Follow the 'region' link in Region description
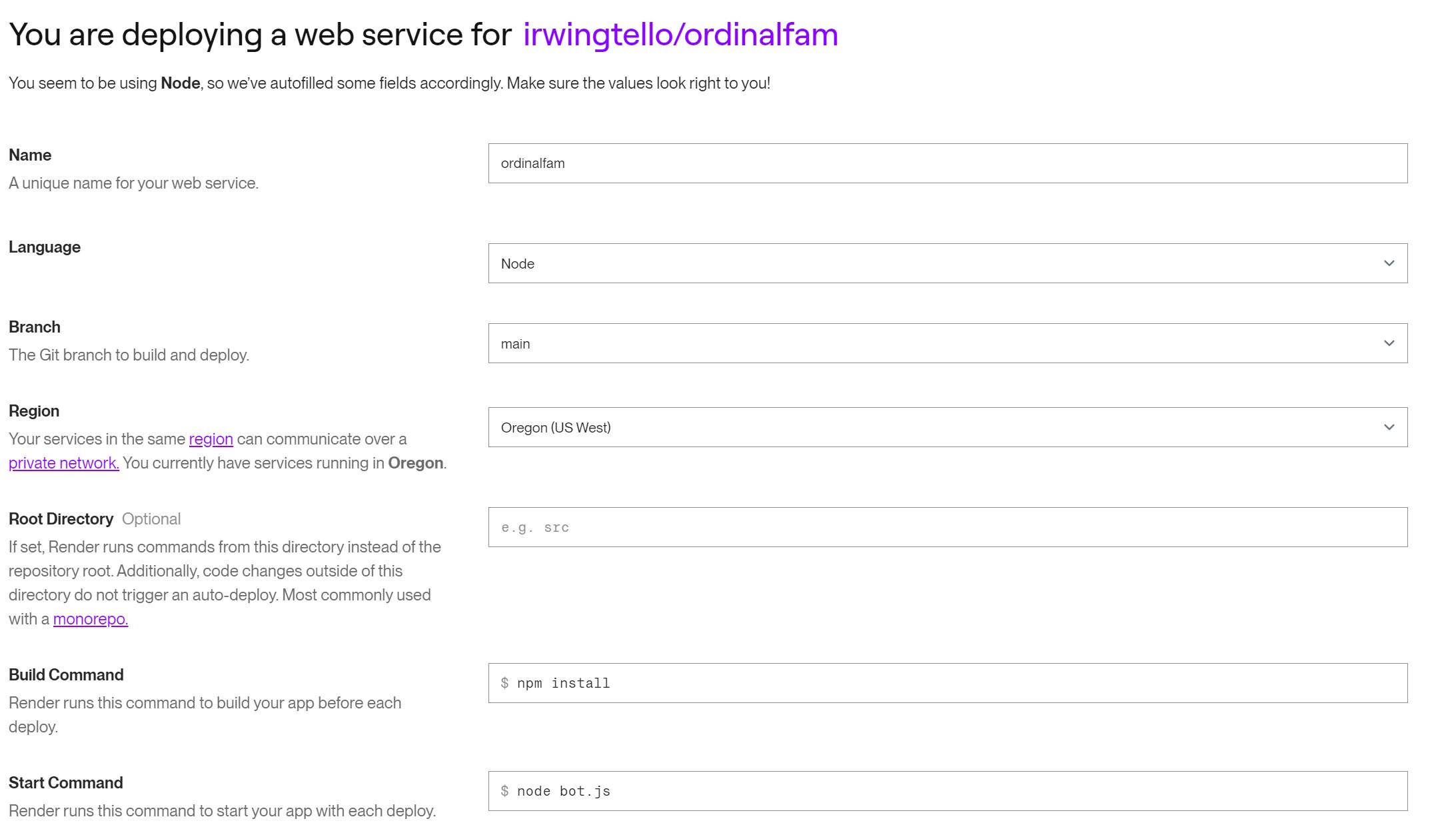Screen dimensions: 1432x827 point(211,439)
